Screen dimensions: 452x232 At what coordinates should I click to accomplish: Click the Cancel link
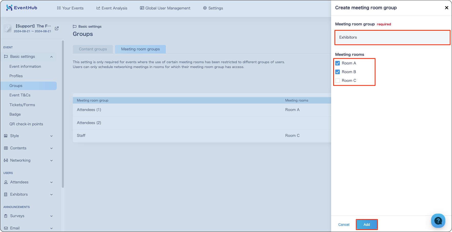(x=344, y=225)
